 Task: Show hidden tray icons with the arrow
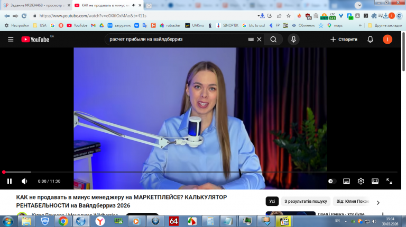346,221
